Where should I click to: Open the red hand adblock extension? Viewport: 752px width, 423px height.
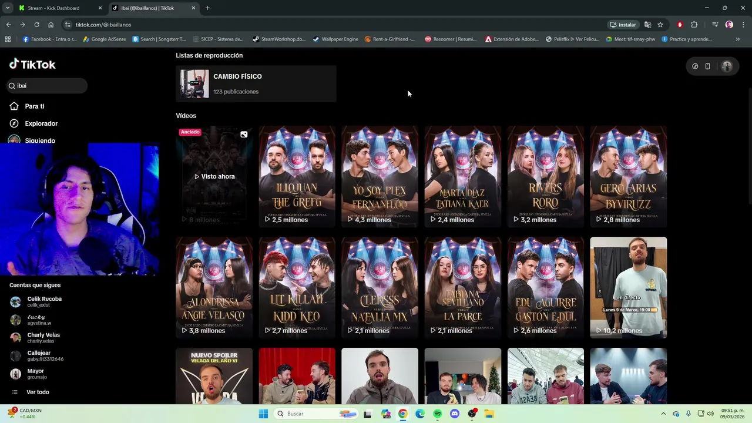pyautogui.click(x=680, y=25)
